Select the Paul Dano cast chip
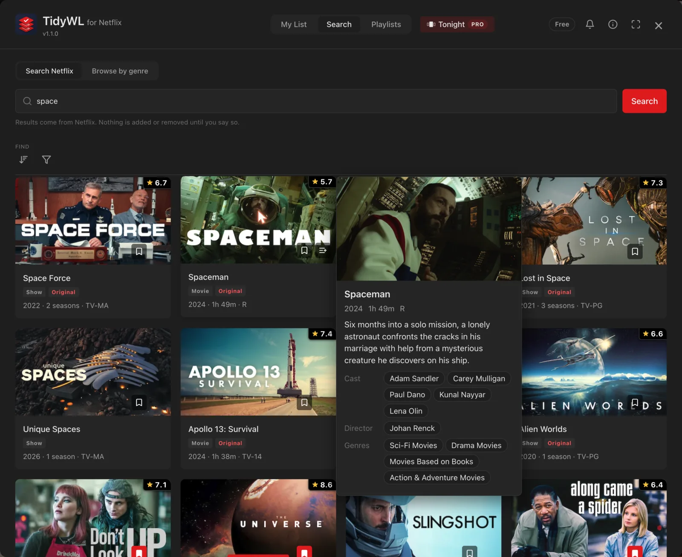The image size is (682, 557). coord(407,395)
